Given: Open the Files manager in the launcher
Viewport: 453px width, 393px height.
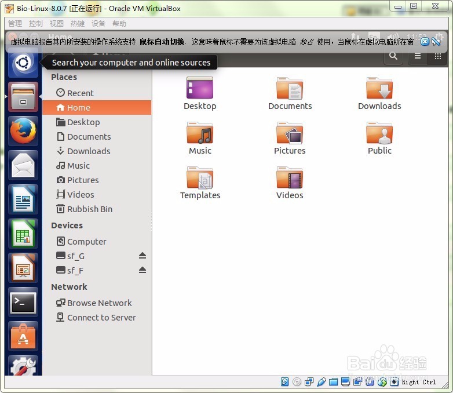Looking at the screenshot, I should point(23,97).
